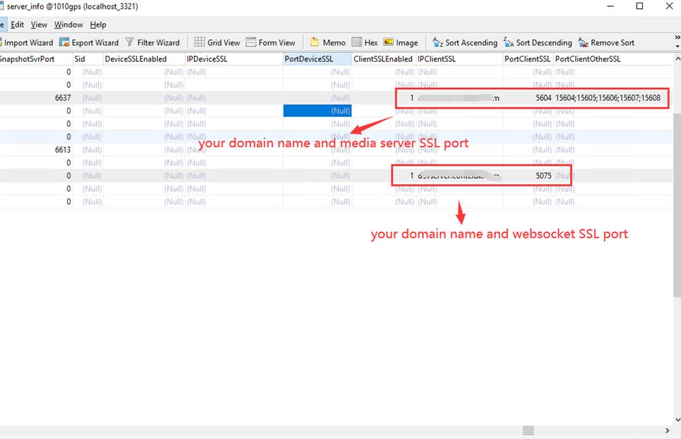The width and height of the screenshot is (681, 439).
Task: Select cell with value 6613
Action: coord(36,150)
